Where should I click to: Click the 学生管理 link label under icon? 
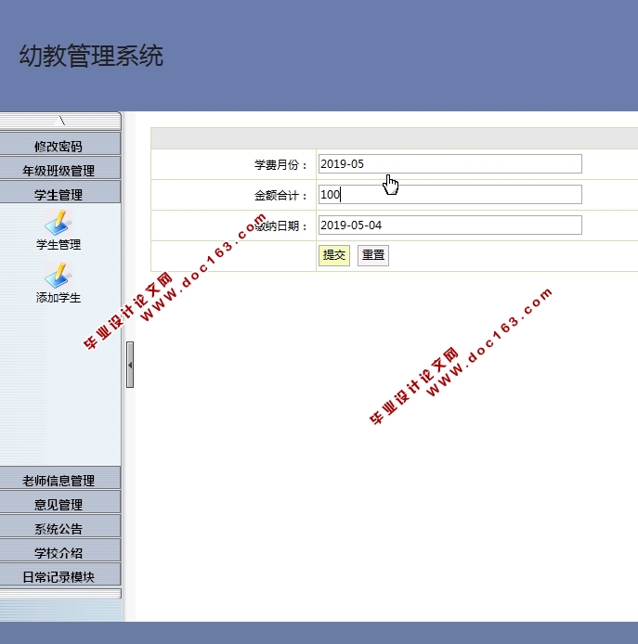click(58, 245)
